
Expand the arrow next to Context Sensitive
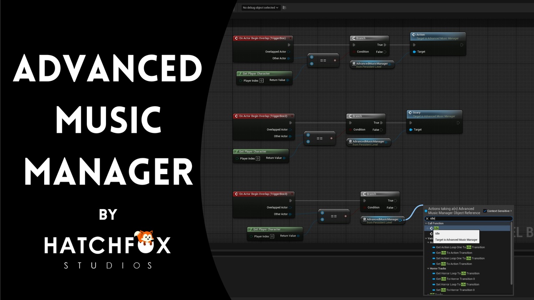[511, 211]
